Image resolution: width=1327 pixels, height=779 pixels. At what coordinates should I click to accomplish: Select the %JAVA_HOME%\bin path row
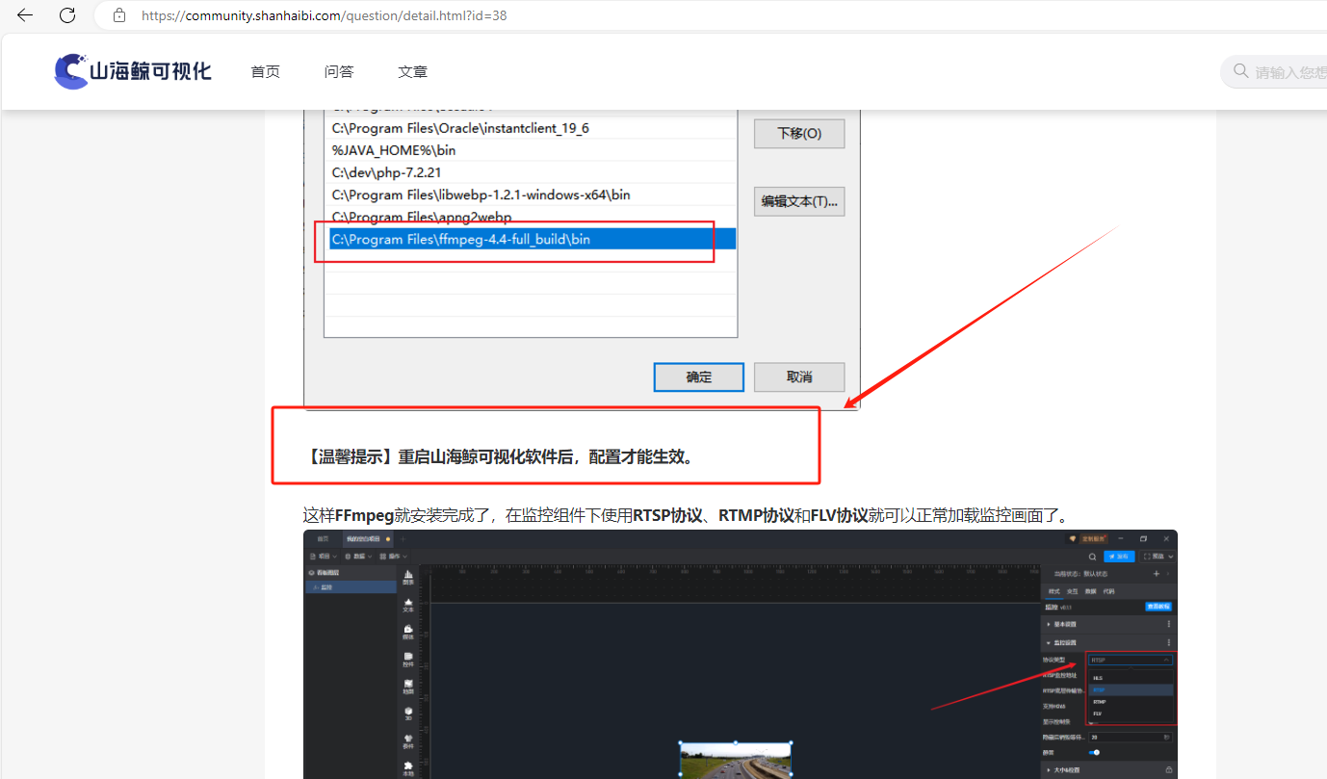(x=532, y=150)
